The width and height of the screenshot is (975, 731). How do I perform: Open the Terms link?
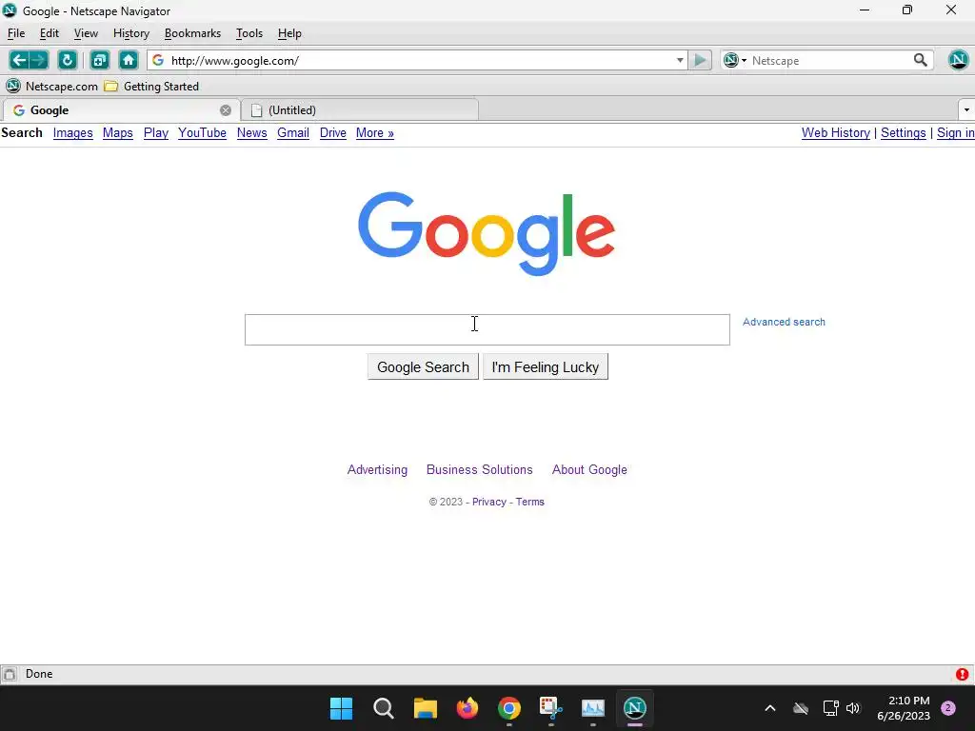coord(529,502)
